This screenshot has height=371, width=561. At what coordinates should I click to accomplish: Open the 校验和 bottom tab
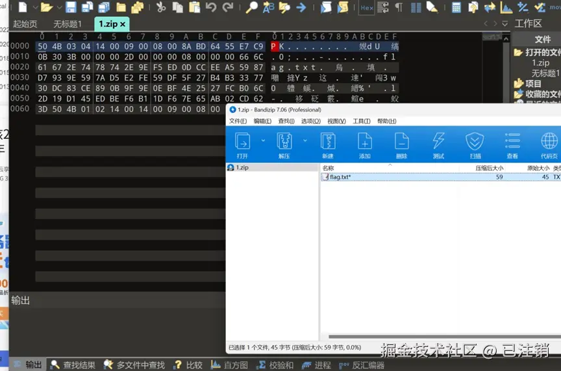(x=275, y=365)
